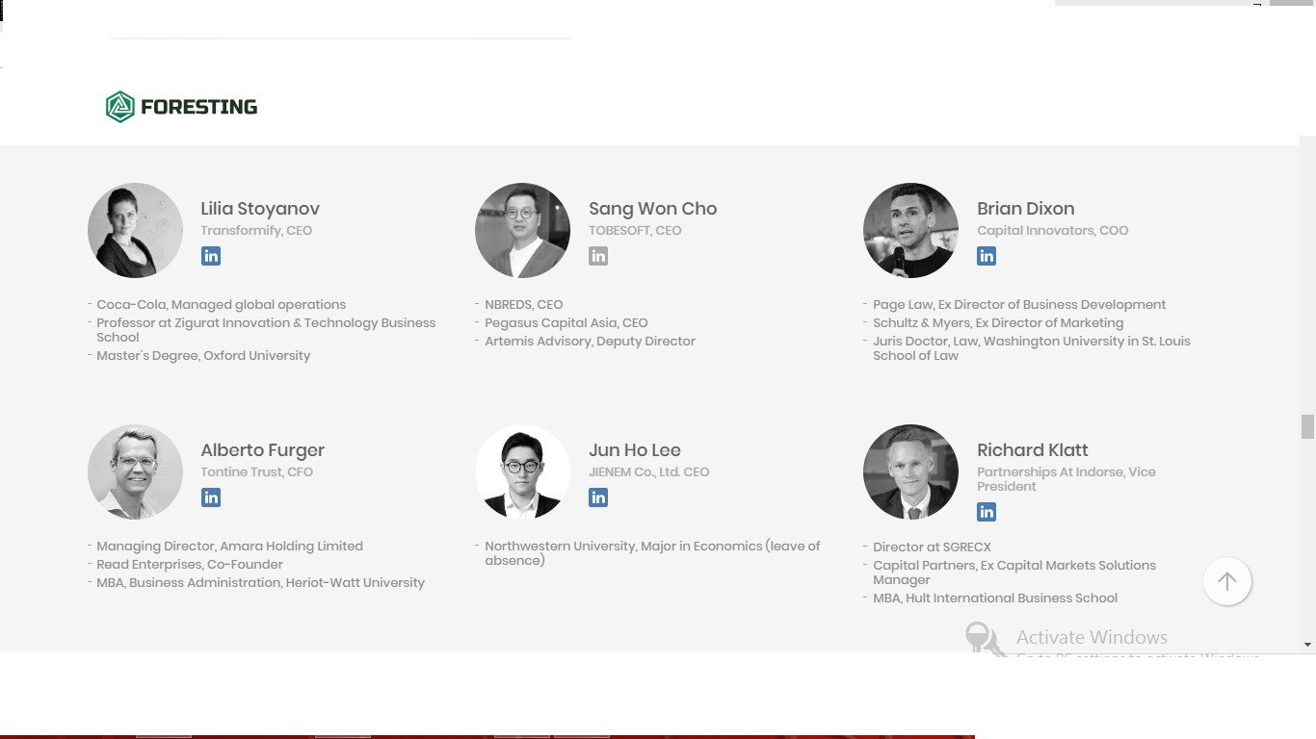The image size is (1316, 739).
Task: Click the text TOBESOFT, CEO
Action: tap(635, 231)
